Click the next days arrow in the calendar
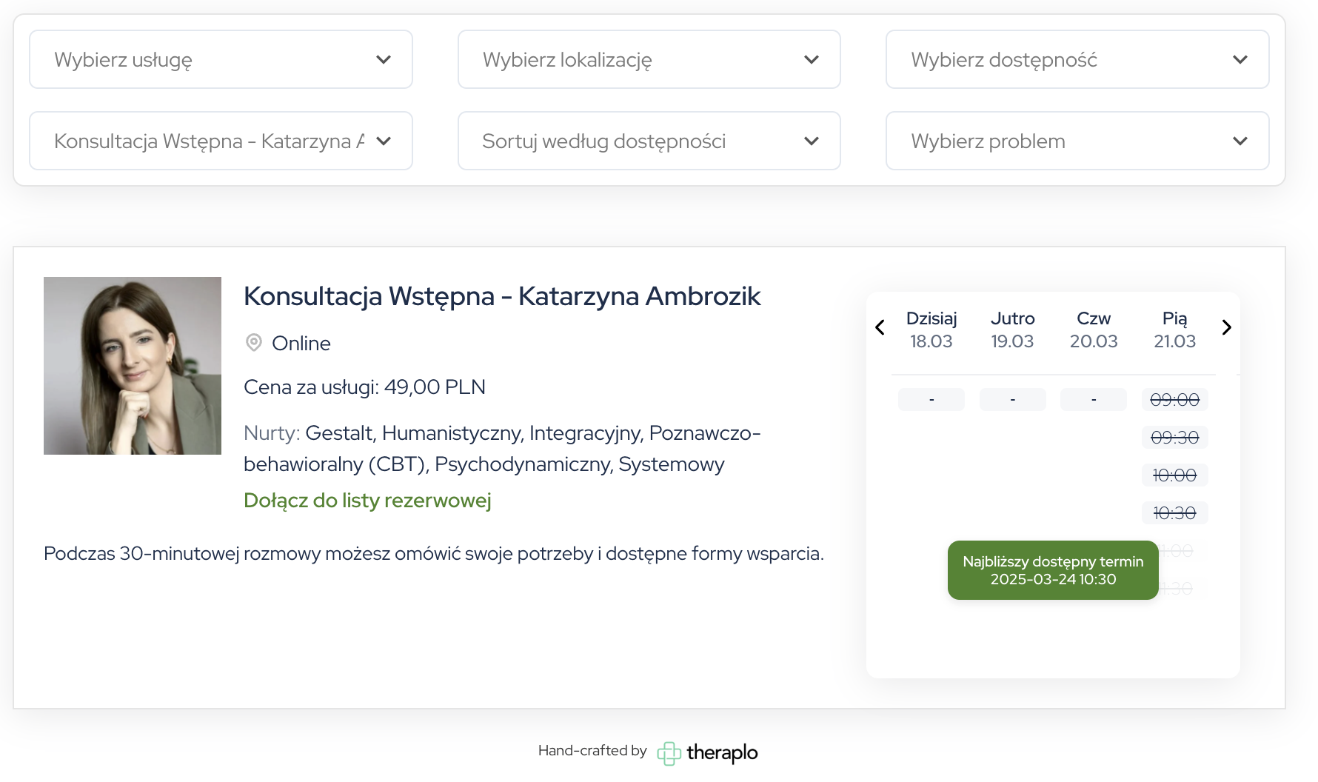Viewport: 1318px width, 782px height. coord(1227,327)
